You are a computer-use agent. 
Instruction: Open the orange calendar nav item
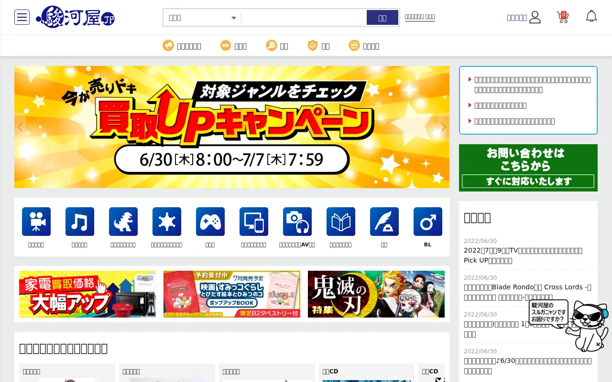pos(364,46)
